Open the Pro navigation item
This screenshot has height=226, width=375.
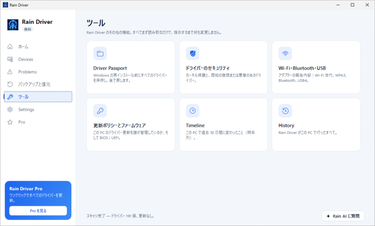[x=38, y=122]
